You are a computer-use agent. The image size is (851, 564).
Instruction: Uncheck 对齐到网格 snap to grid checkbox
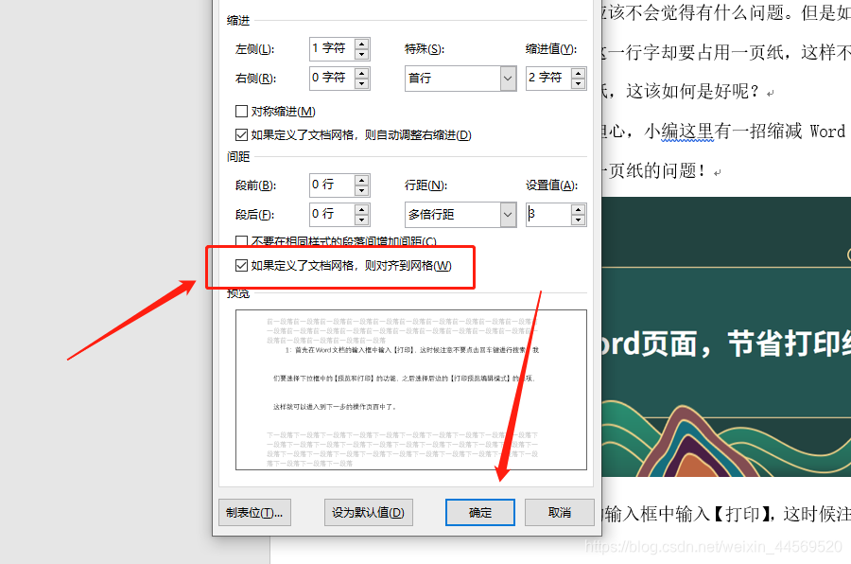click(241, 266)
